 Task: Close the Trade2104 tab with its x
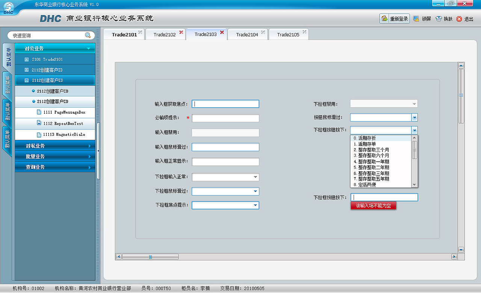(263, 32)
